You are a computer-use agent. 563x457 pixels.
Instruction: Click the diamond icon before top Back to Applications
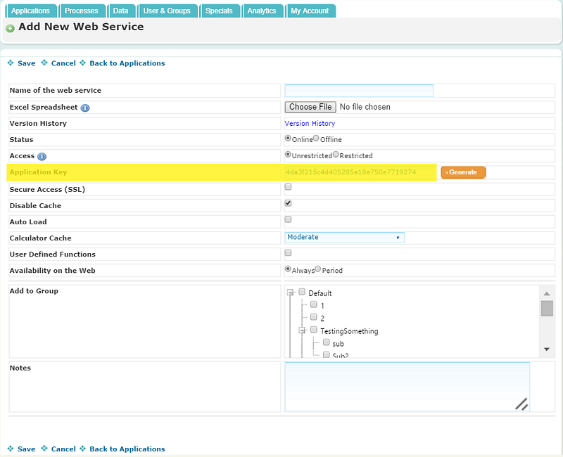82,63
